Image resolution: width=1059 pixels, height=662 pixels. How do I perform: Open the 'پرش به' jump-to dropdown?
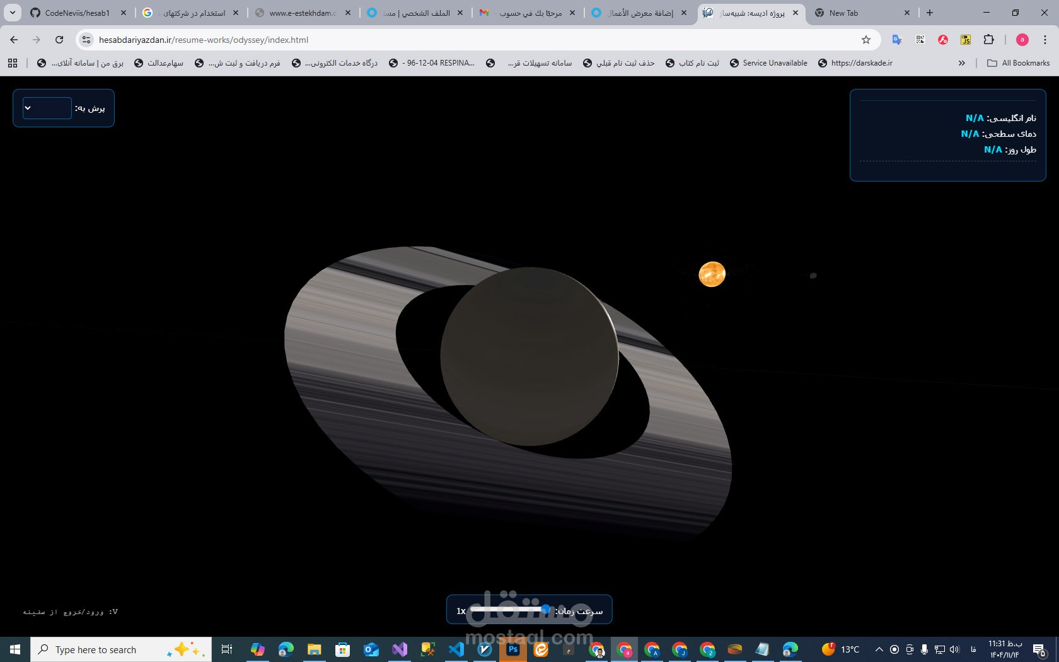pyautogui.click(x=47, y=108)
